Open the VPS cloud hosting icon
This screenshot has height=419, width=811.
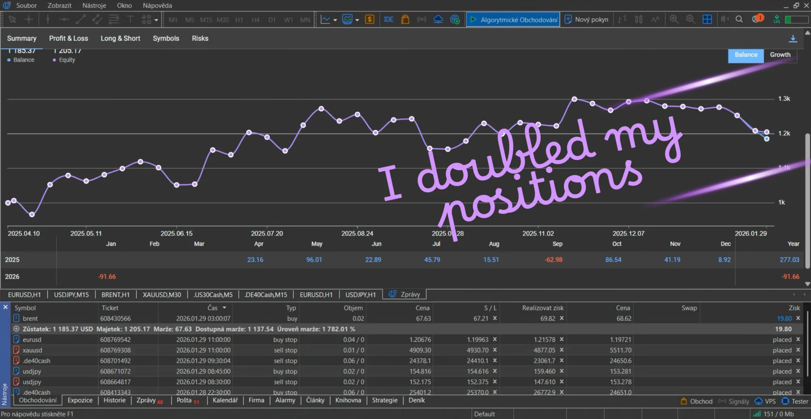pos(438,19)
